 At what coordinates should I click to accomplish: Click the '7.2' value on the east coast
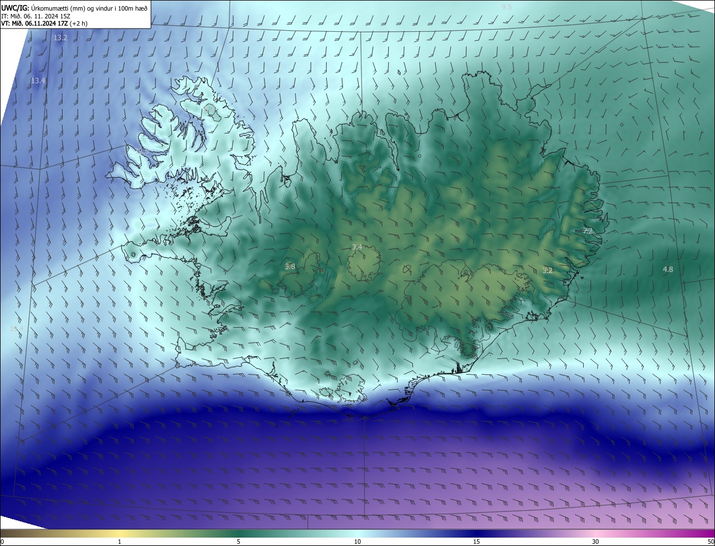588,231
